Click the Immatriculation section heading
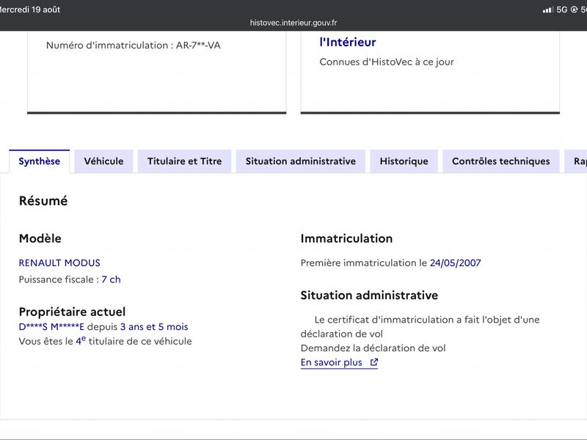 point(346,238)
